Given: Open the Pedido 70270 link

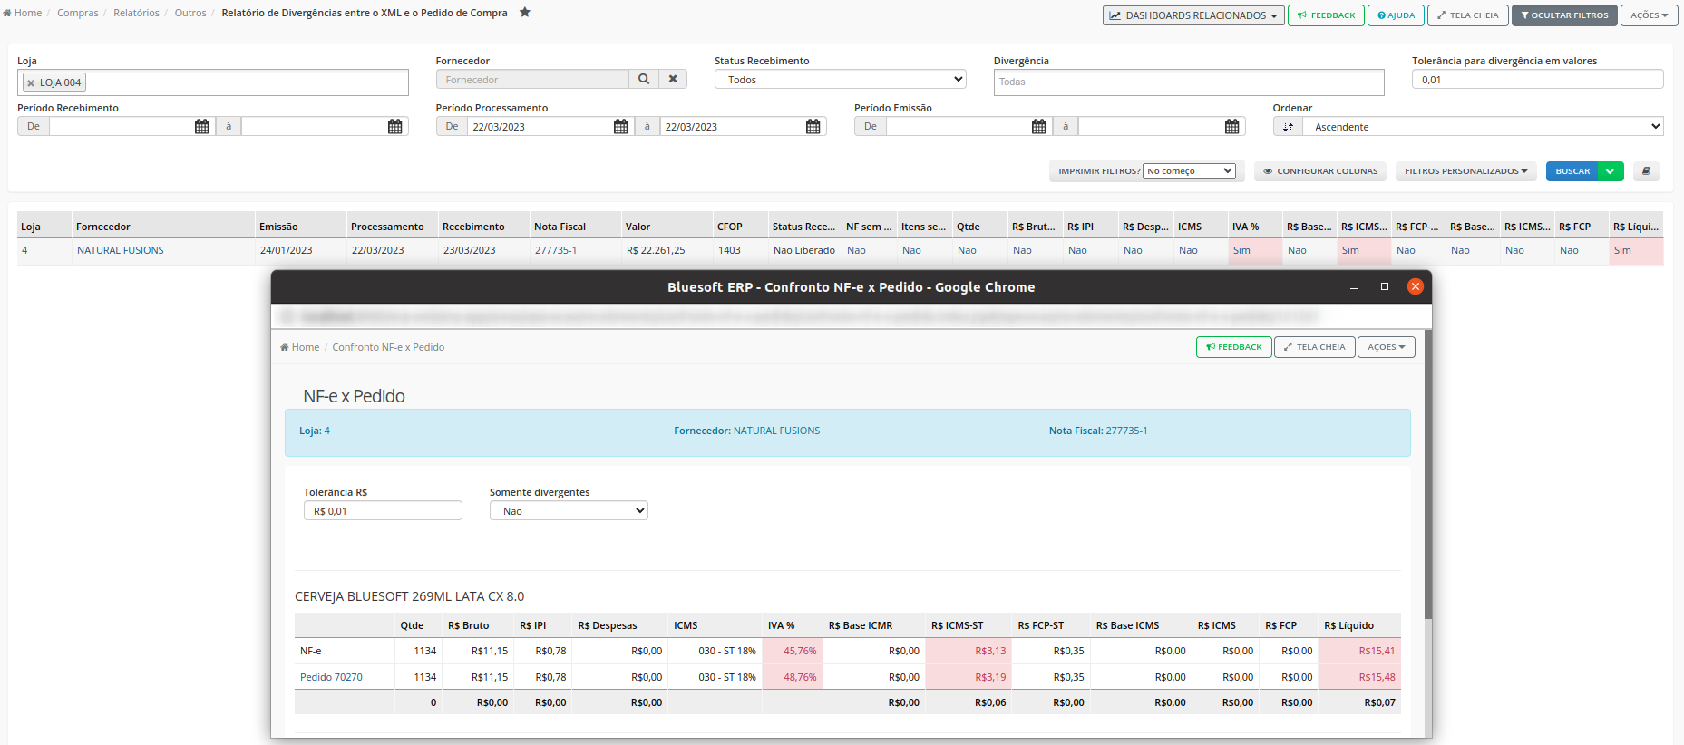Looking at the screenshot, I should click(x=331, y=677).
